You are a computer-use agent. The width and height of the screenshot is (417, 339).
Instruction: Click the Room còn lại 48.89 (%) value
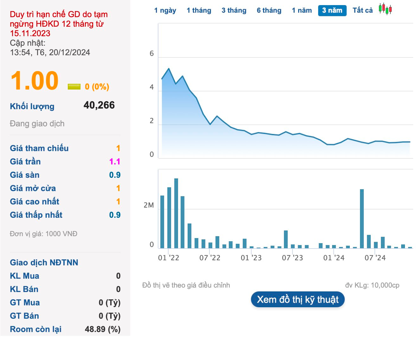(x=103, y=329)
